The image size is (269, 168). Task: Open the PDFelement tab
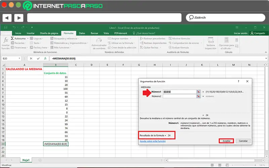coord(121,33)
